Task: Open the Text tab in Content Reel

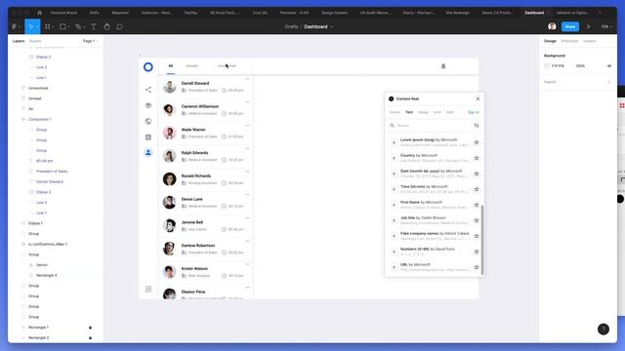Action: click(409, 112)
